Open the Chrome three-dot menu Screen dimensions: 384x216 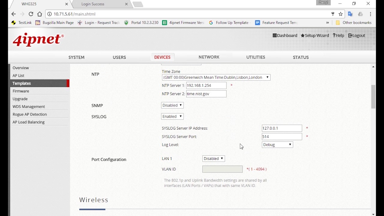coord(370,14)
